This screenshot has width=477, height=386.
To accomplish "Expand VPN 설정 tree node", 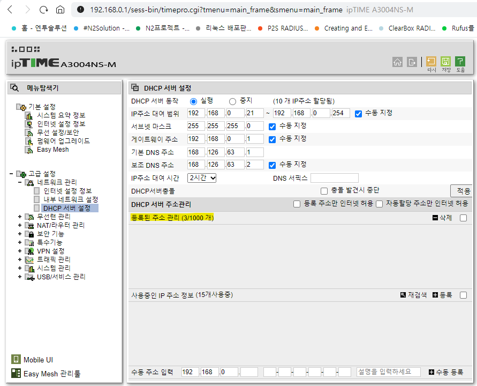I will [20, 251].
